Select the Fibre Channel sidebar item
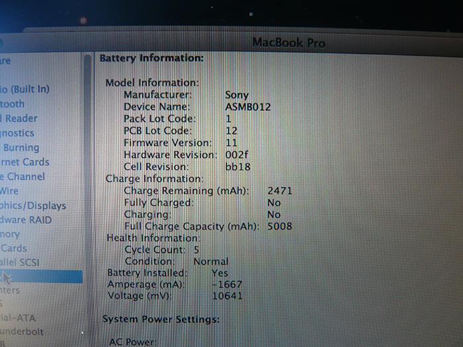463x347 pixels. pyautogui.click(x=22, y=176)
